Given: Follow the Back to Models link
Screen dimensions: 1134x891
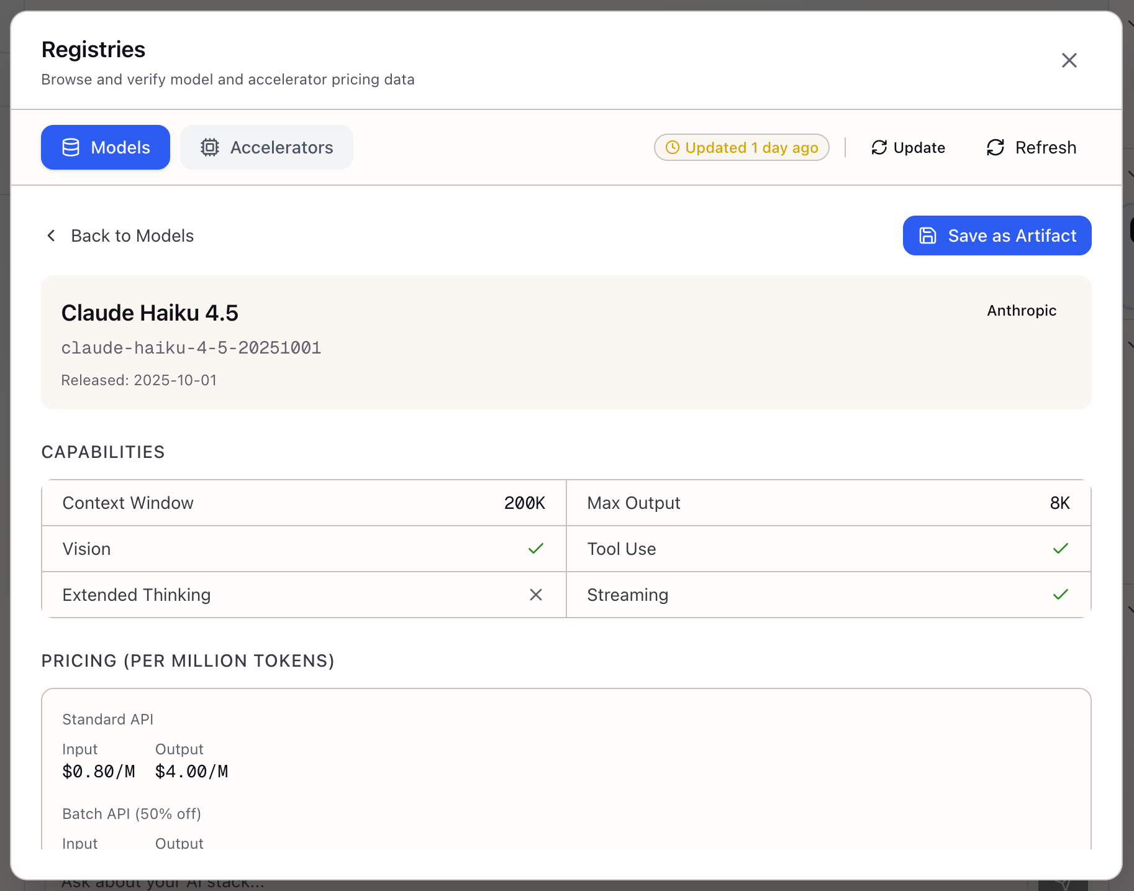Looking at the screenshot, I should click(132, 235).
